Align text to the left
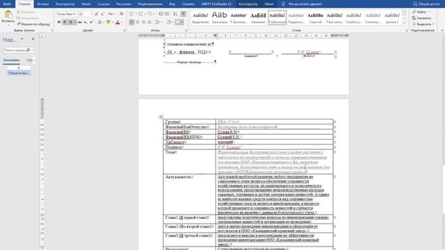The width and height of the screenshot is (445, 250). coord(131,22)
